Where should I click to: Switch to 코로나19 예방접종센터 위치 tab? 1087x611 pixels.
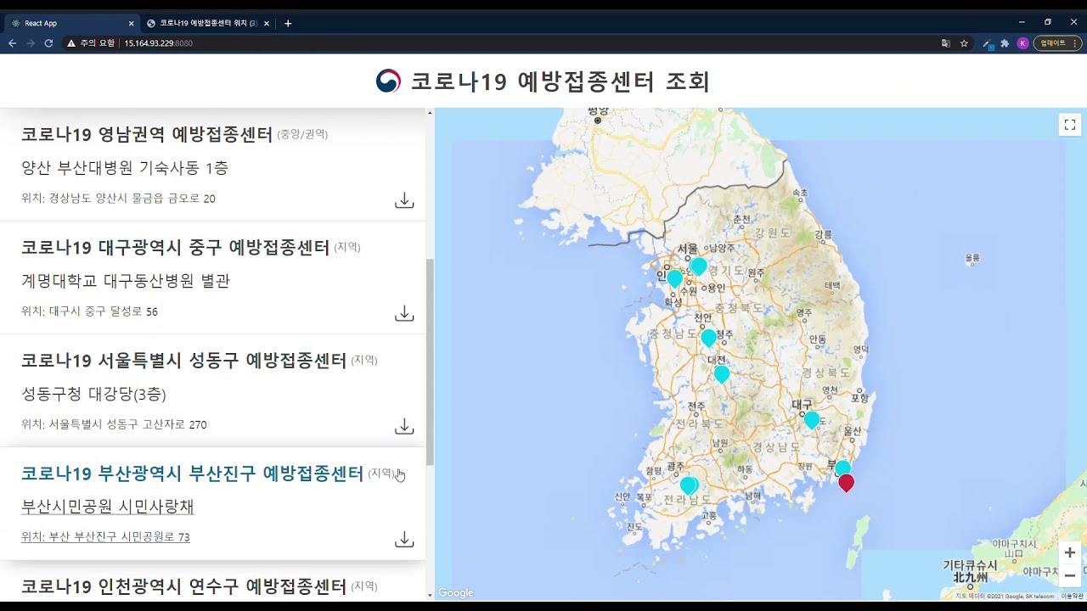(207, 24)
